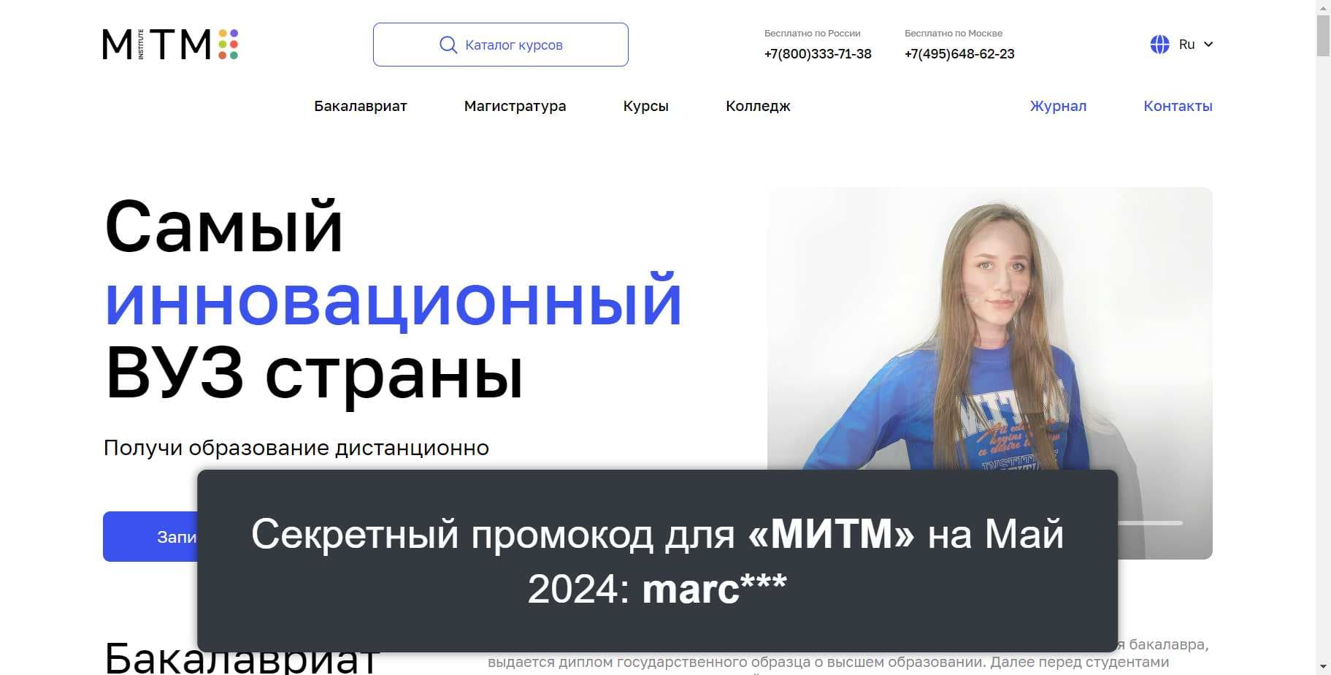1331x675 pixels.
Task: Click the dark promo code popup
Action: click(657, 561)
